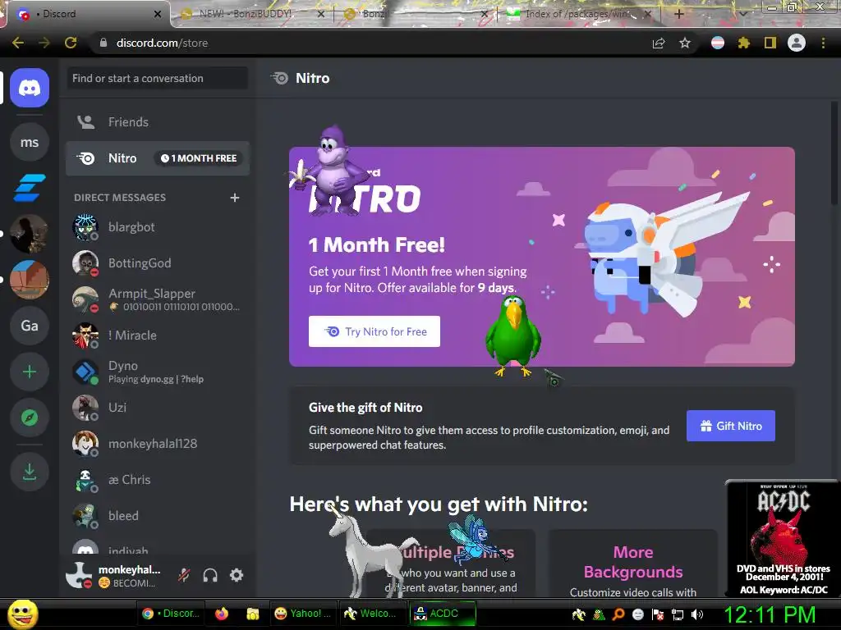Switch to Index of /packages tab

tap(579, 14)
